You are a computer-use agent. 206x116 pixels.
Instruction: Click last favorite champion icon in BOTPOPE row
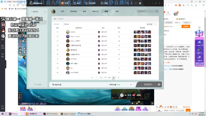coord(149,59)
